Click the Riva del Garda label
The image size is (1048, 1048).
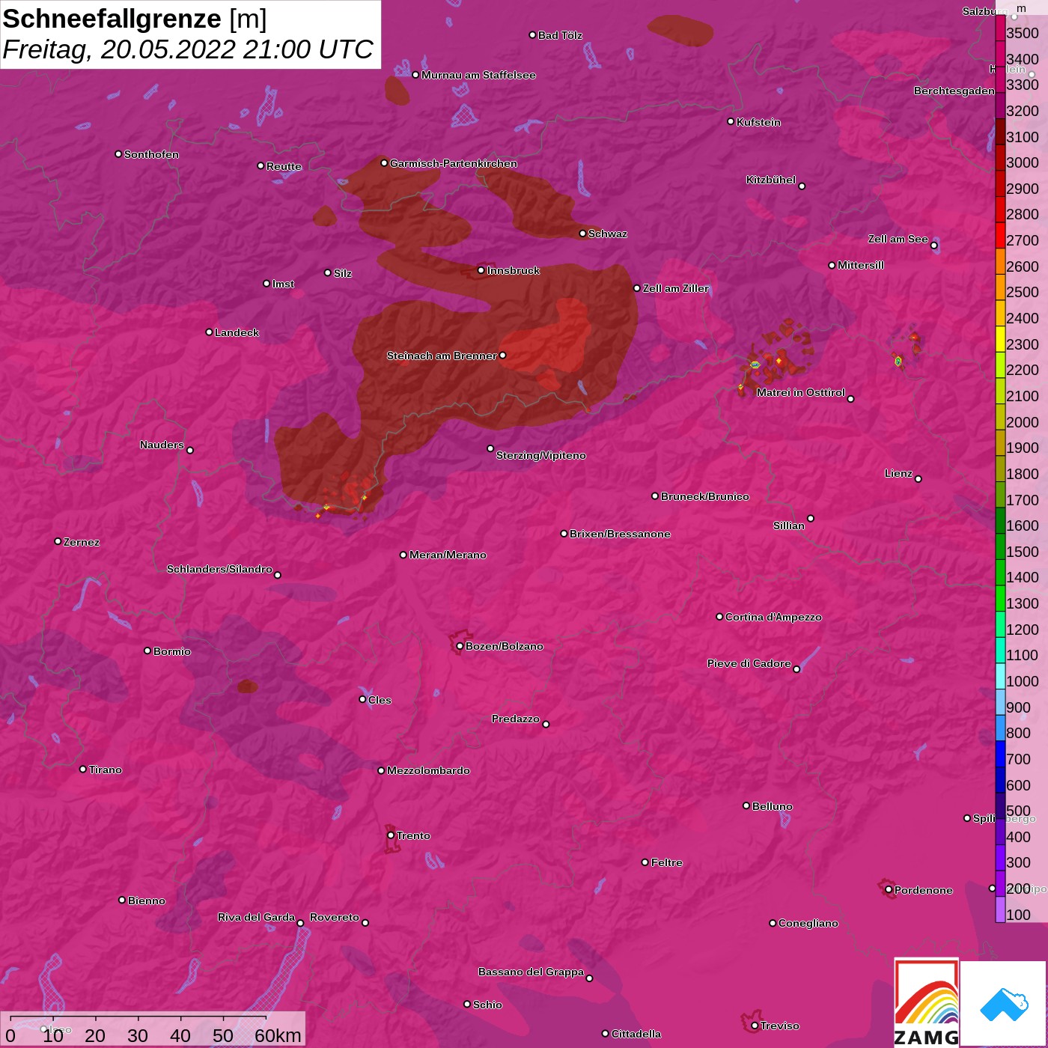(x=256, y=917)
